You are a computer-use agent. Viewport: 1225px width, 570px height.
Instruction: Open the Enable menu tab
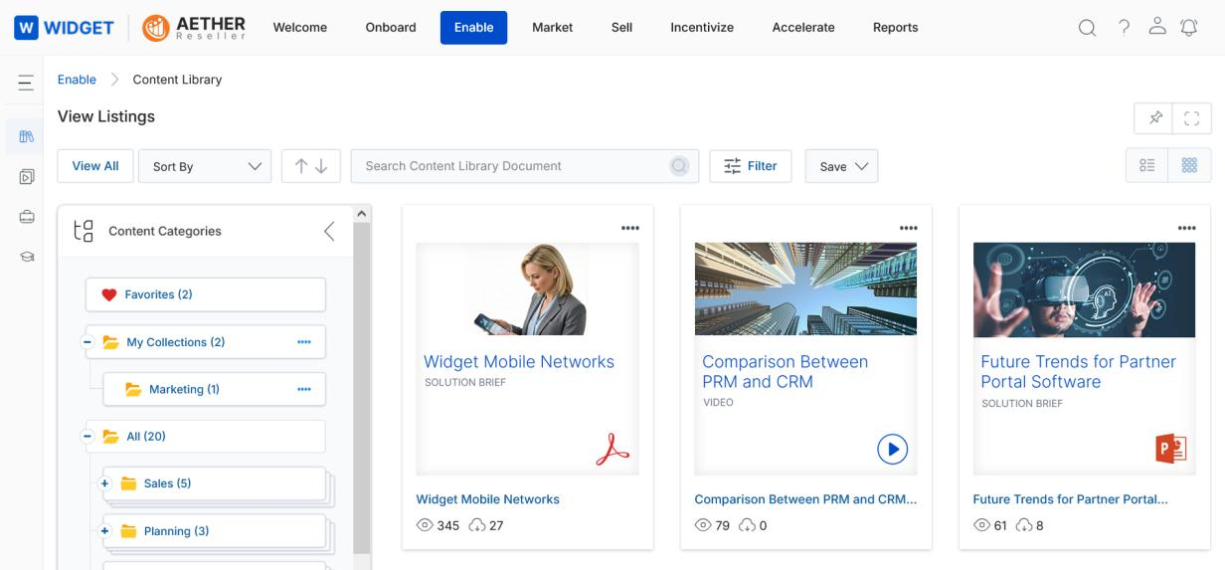pos(473,28)
